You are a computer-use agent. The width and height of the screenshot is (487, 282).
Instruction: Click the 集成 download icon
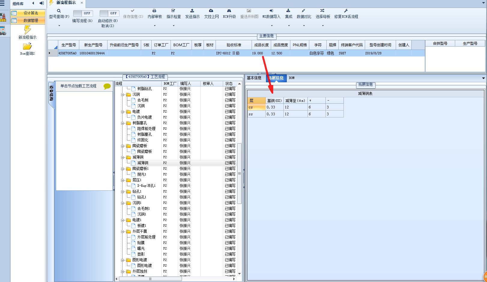(x=288, y=11)
